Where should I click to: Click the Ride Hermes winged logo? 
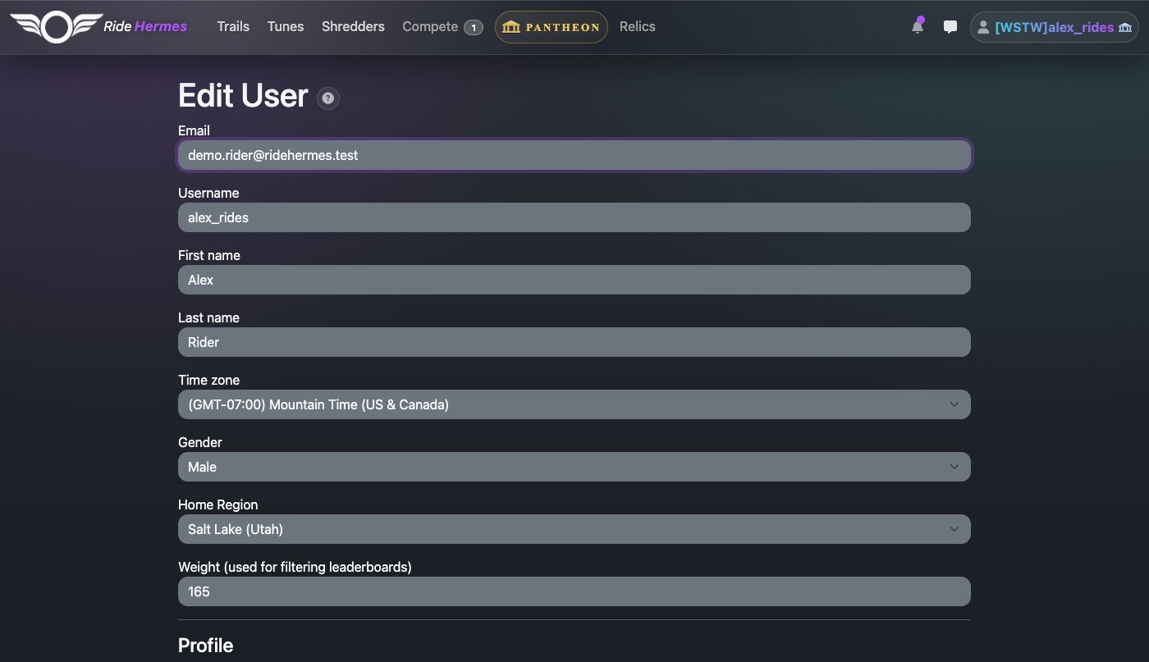(x=55, y=27)
